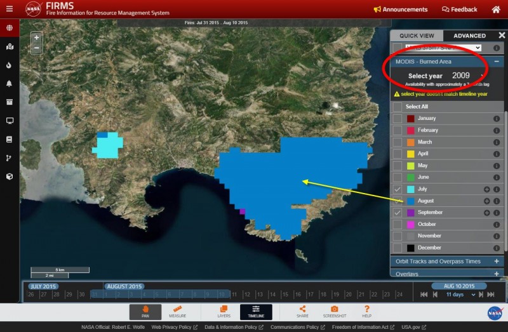Take a Screenshot of the map
Viewport: 508px width, 332px height.
(x=335, y=312)
